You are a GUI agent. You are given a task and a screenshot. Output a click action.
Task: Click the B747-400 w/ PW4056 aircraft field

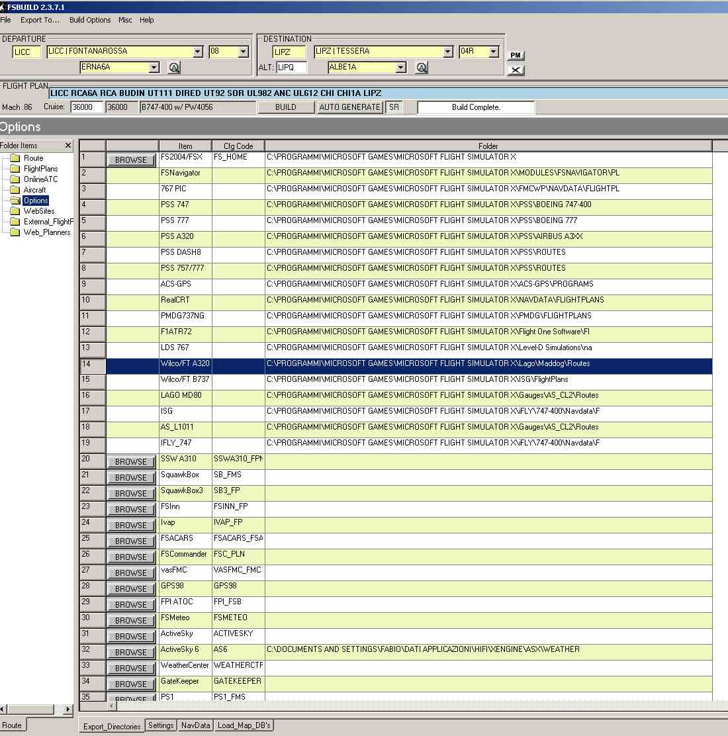click(198, 107)
